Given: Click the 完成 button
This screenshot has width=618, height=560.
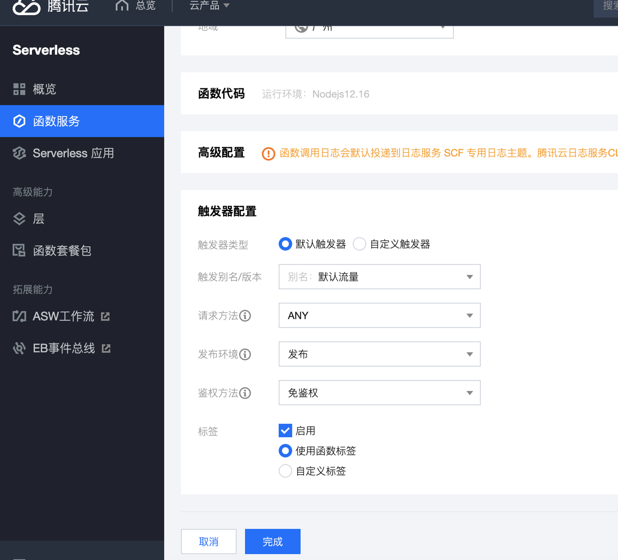Looking at the screenshot, I should pyautogui.click(x=273, y=541).
